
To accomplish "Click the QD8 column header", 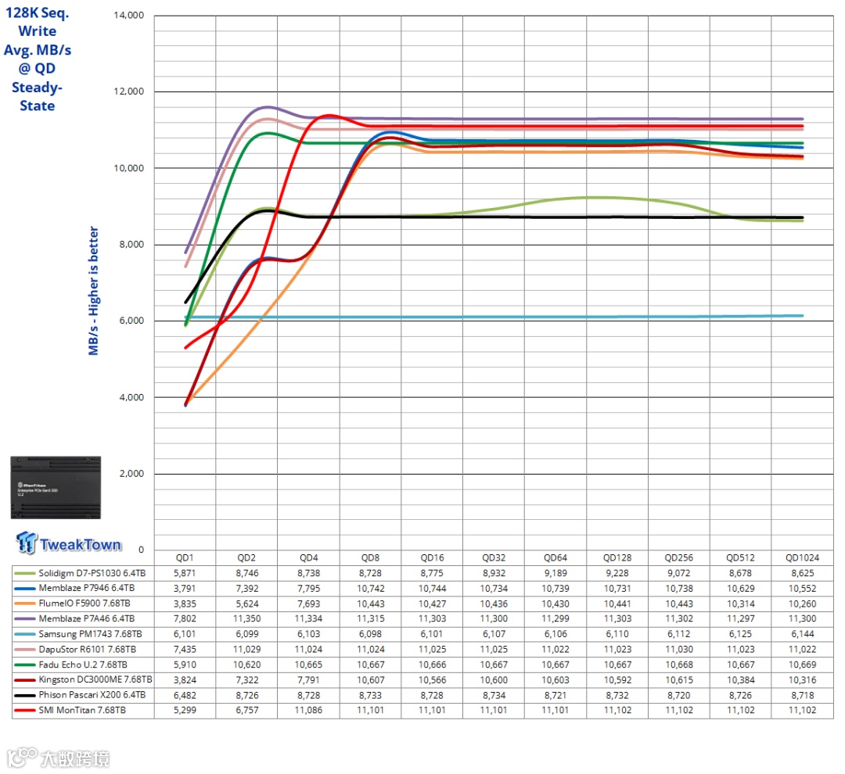I will [370, 558].
